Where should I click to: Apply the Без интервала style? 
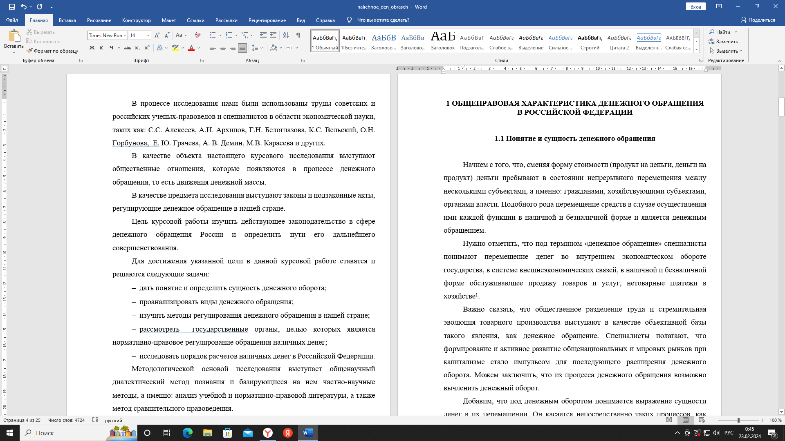(354, 41)
